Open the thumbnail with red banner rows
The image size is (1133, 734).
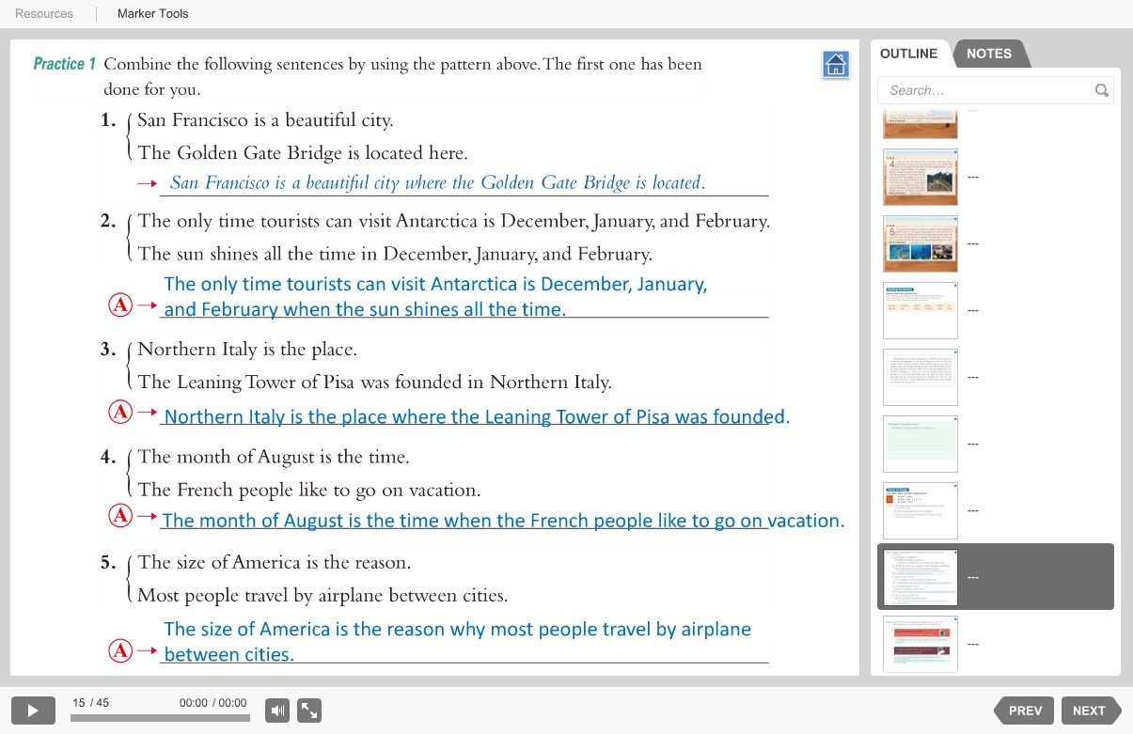pos(921,644)
